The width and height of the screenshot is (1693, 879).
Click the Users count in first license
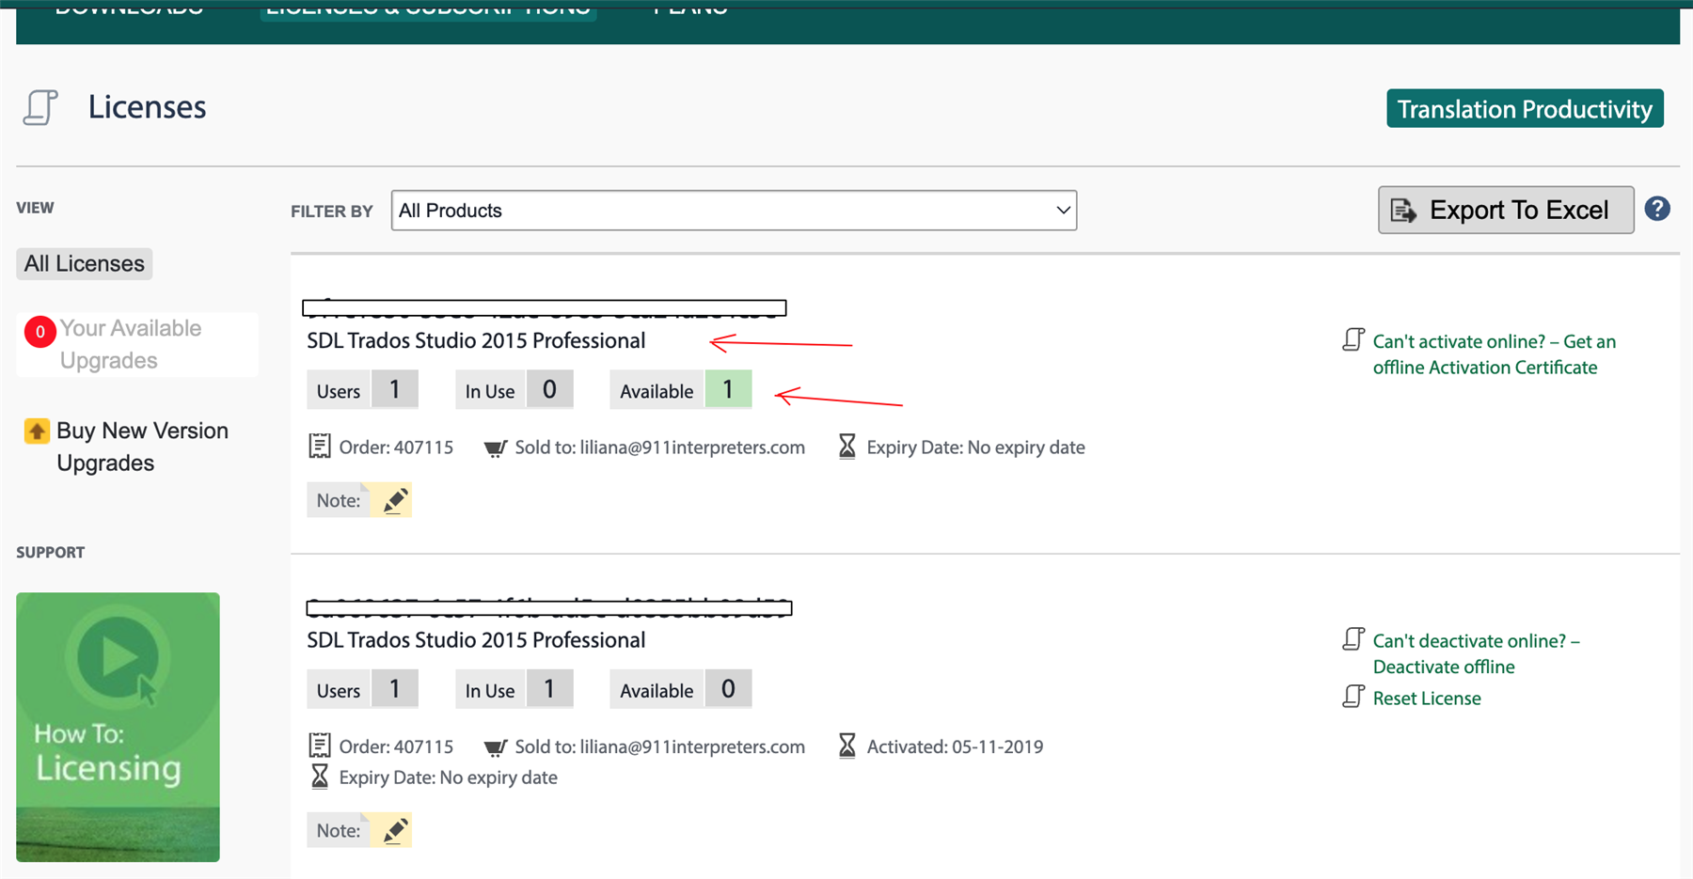pos(395,389)
